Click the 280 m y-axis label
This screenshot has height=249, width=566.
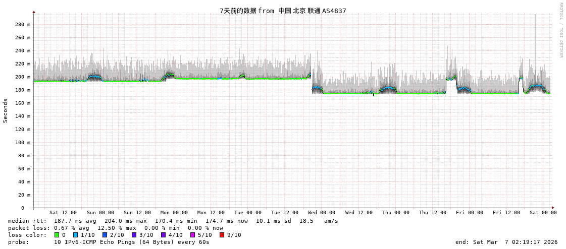click(x=22, y=24)
